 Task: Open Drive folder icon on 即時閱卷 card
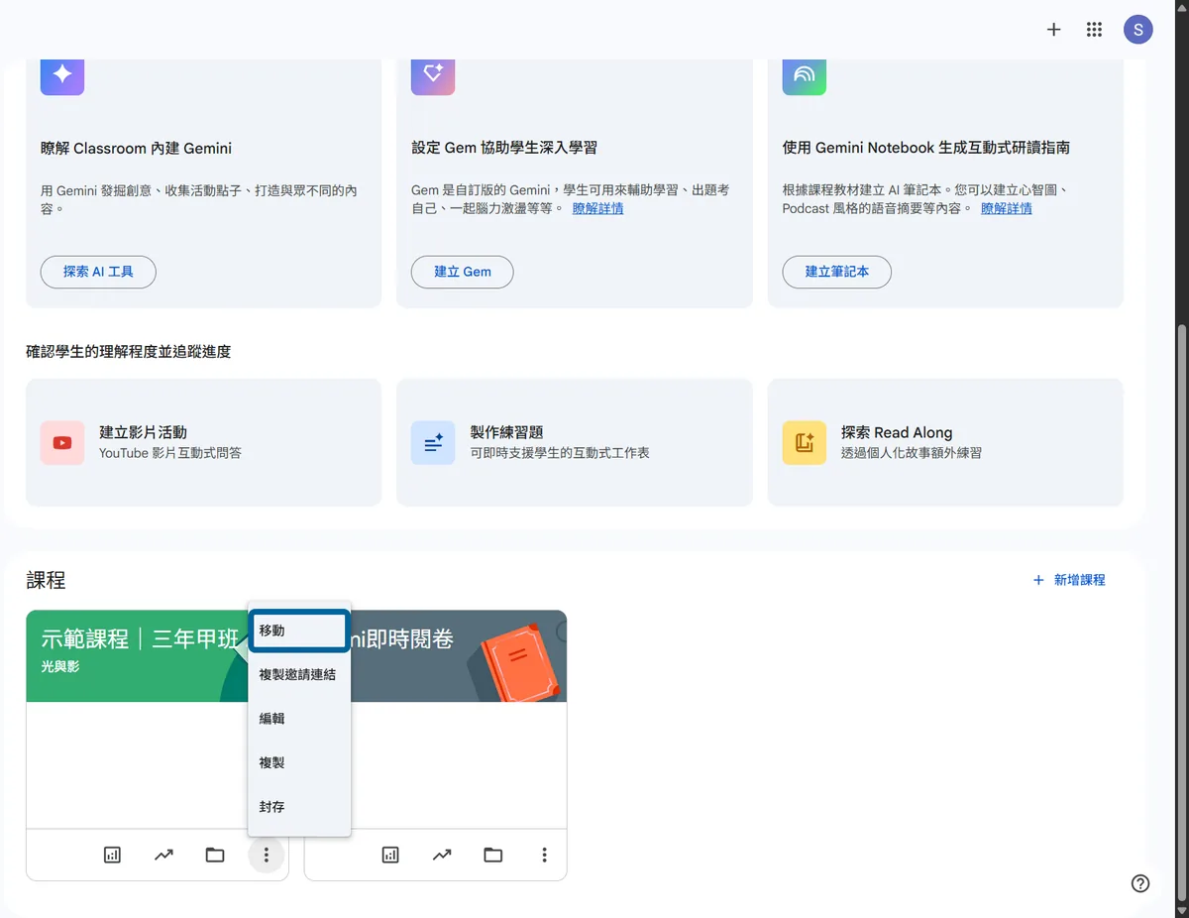(x=493, y=855)
